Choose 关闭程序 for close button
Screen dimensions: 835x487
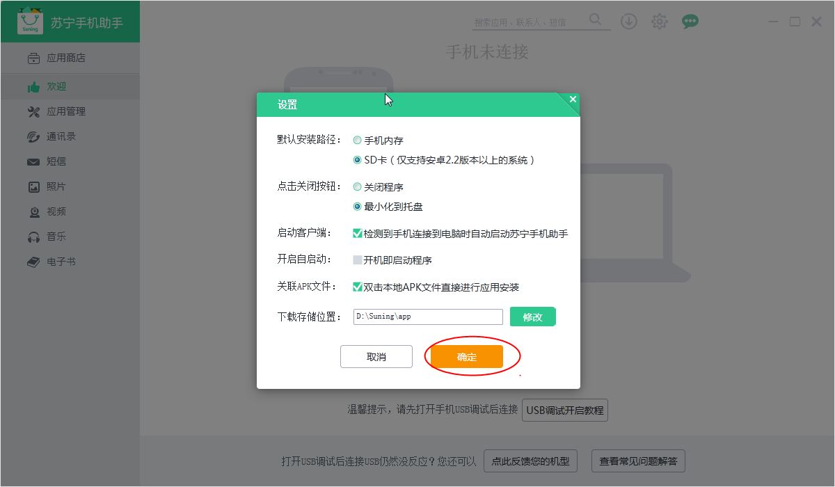[357, 186]
